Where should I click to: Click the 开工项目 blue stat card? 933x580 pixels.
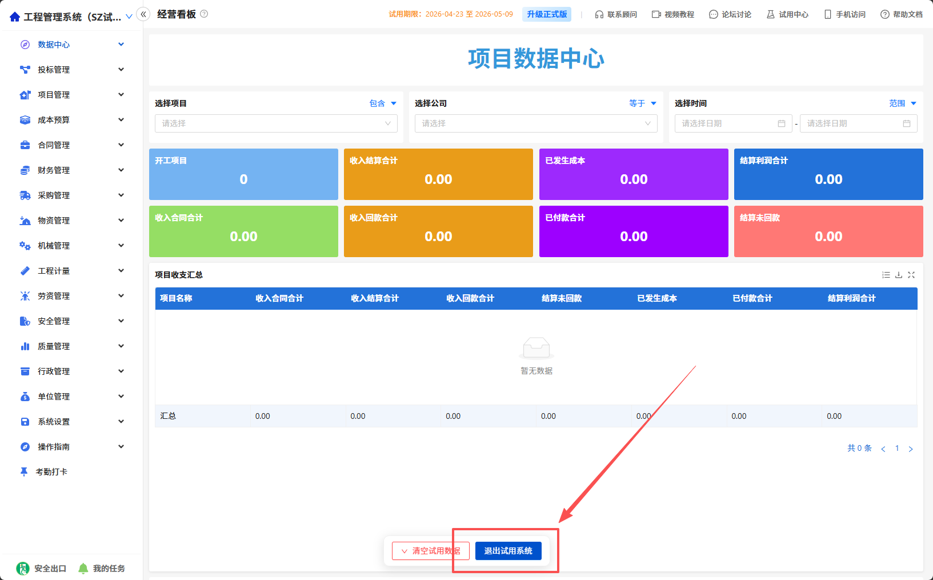tap(243, 174)
